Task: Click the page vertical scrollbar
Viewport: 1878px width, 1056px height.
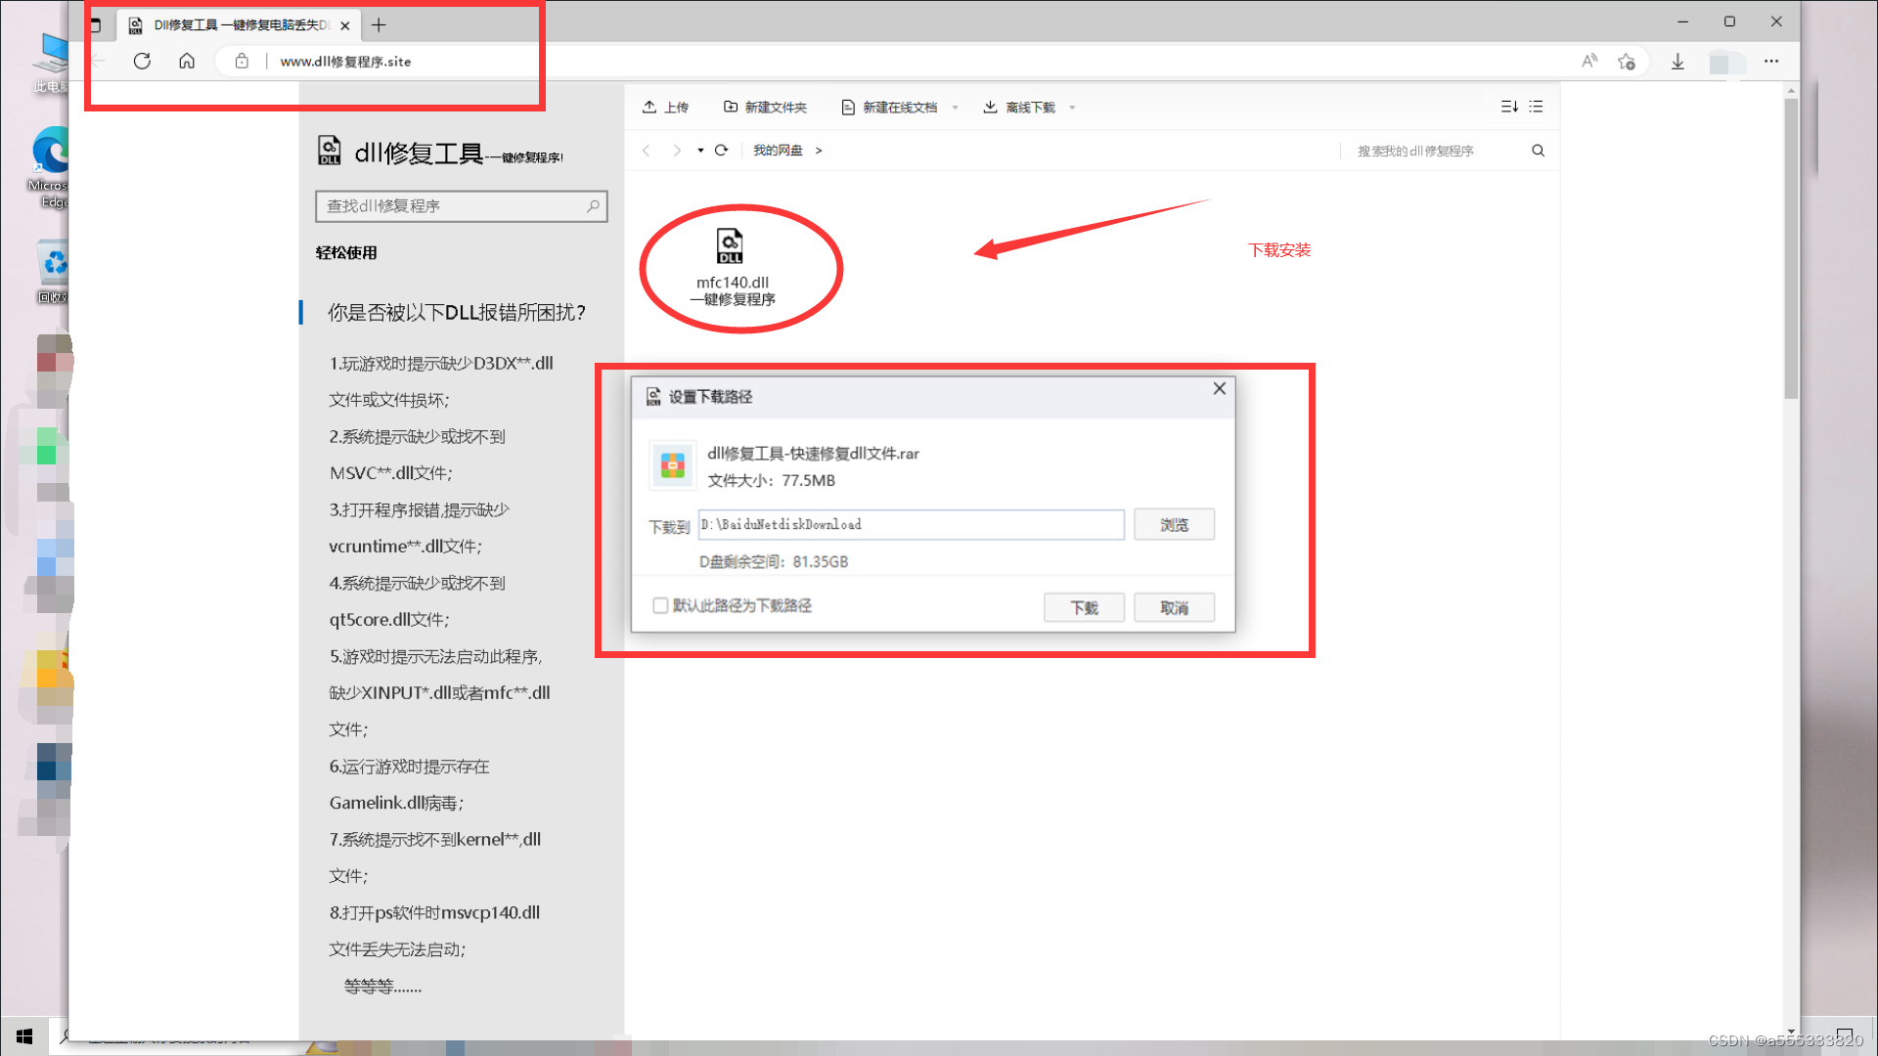Action: tap(1791, 249)
